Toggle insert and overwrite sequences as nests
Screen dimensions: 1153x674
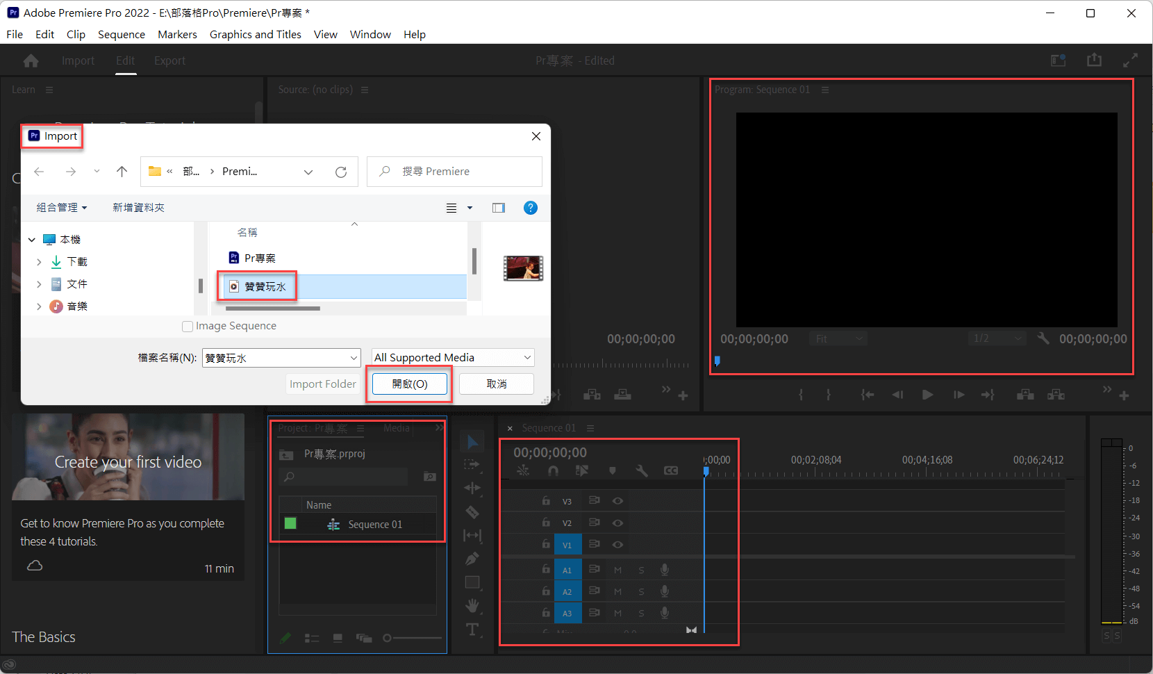pyautogui.click(x=523, y=470)
